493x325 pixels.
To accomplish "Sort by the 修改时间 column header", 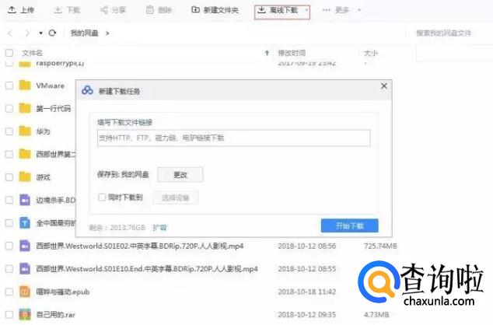I will point(292,53).
